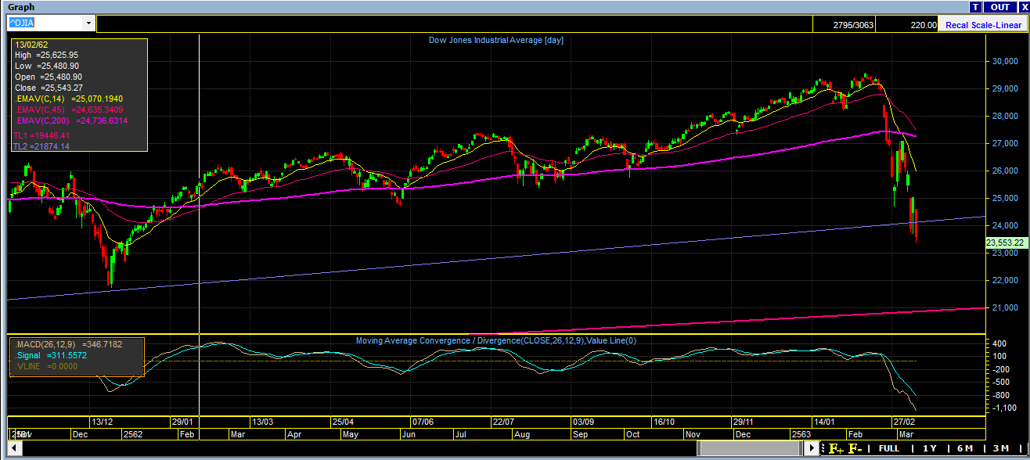Click the .Signal =311.5572 label

tap(50, 354)
